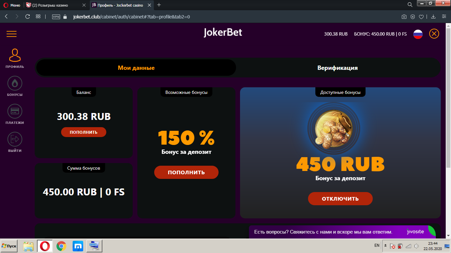Launch Maxthon browser from the taskbar

coord(78,246)
